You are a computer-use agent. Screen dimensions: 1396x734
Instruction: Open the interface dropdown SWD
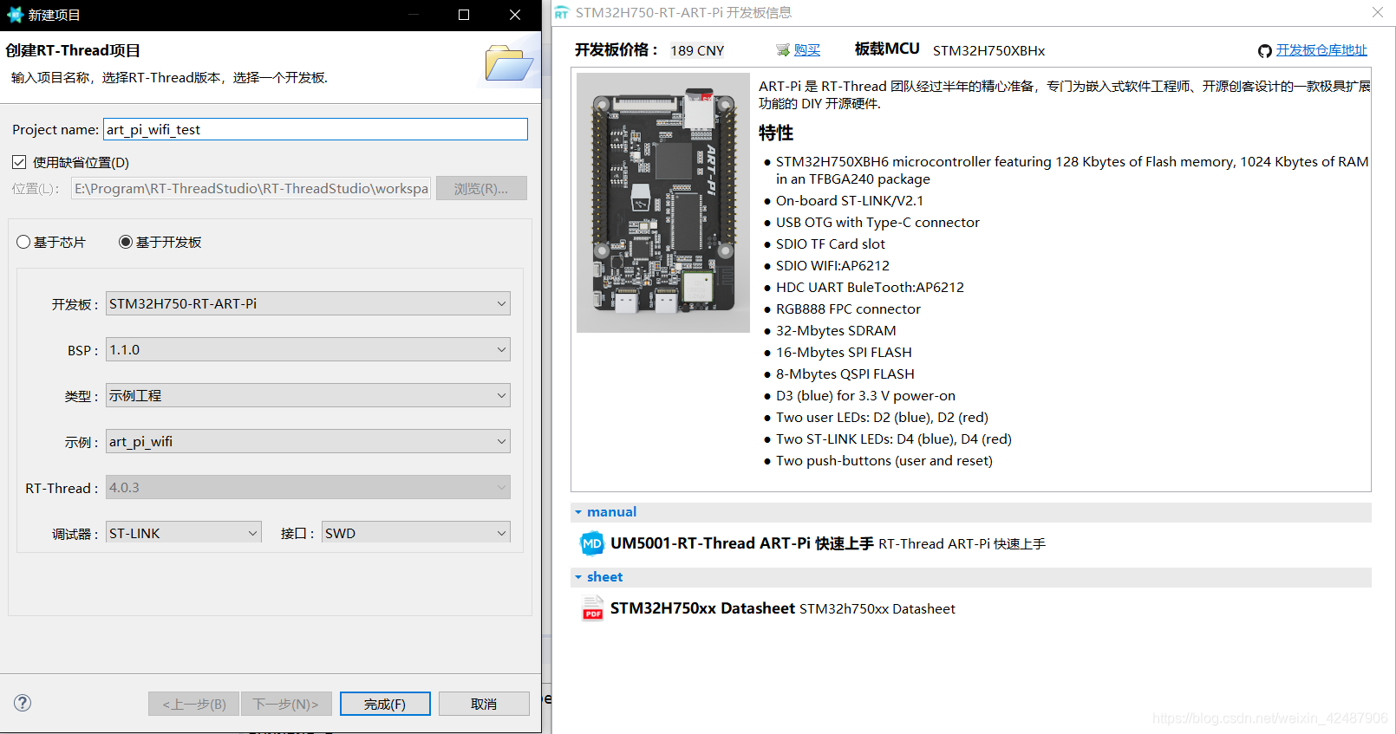[416, 533]
